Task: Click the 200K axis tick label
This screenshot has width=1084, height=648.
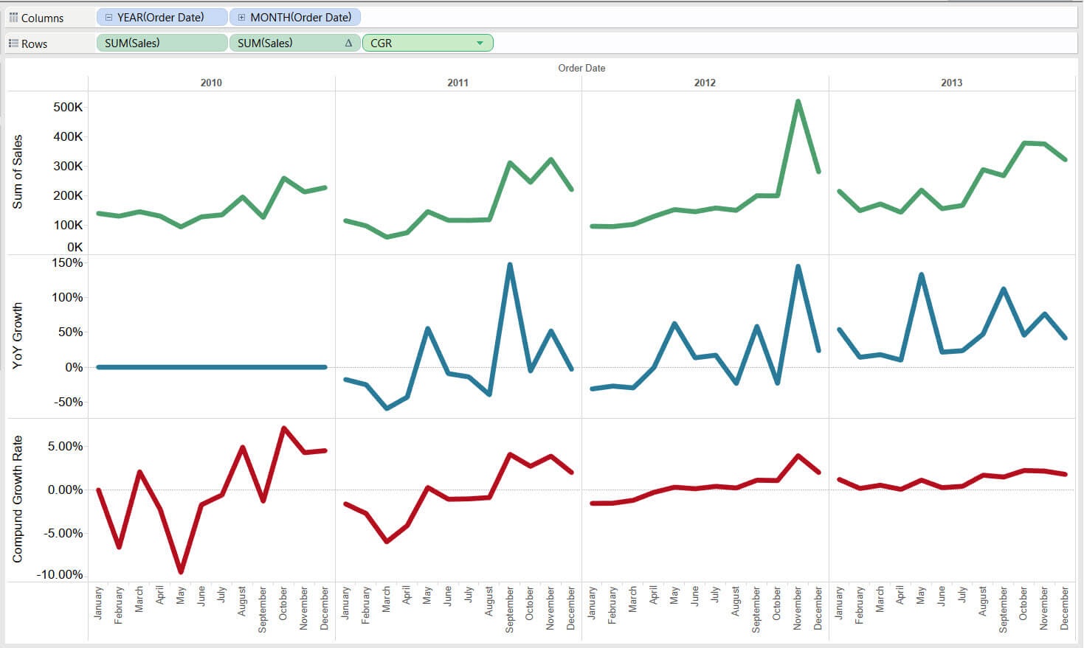Action: point(68,195)
